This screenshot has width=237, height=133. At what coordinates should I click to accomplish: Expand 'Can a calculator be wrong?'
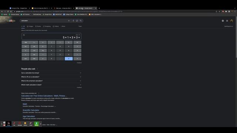click(51, 73)
